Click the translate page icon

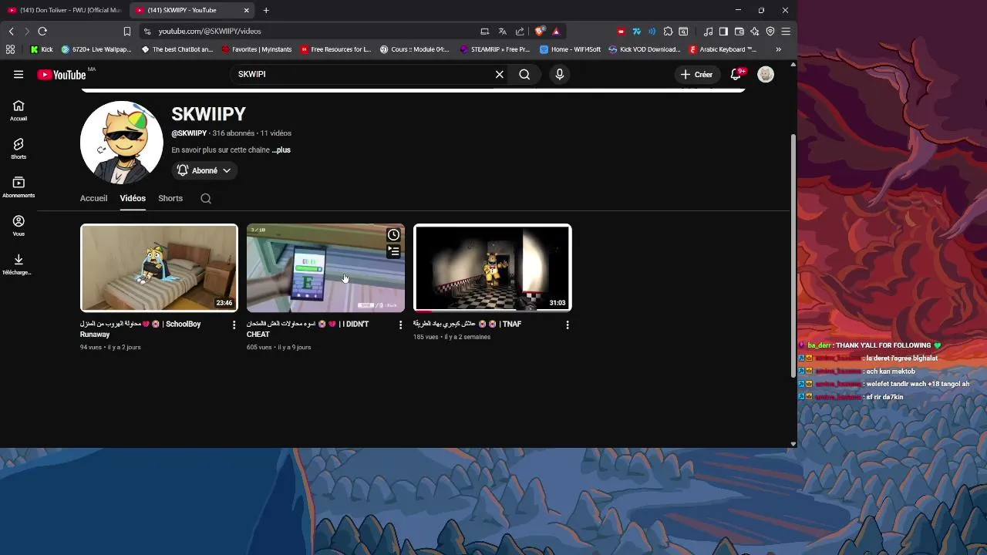[502, 31]
